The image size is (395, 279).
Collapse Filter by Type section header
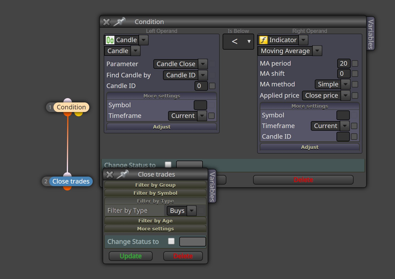pos(156,201)
